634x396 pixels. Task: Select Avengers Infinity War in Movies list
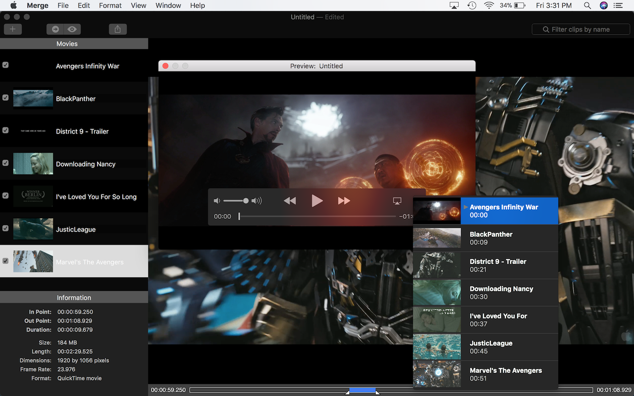[x=74, y=65]
